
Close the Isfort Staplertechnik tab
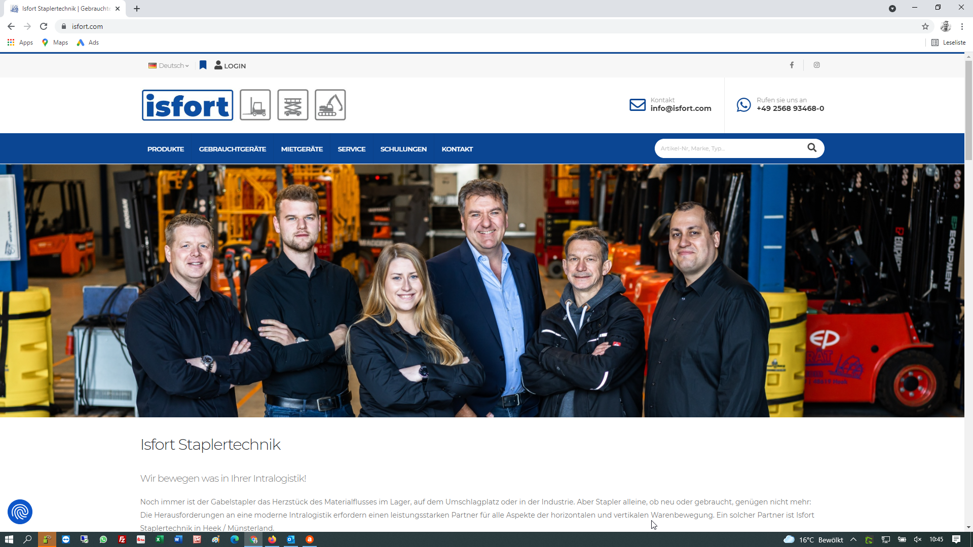click(118, 9)
